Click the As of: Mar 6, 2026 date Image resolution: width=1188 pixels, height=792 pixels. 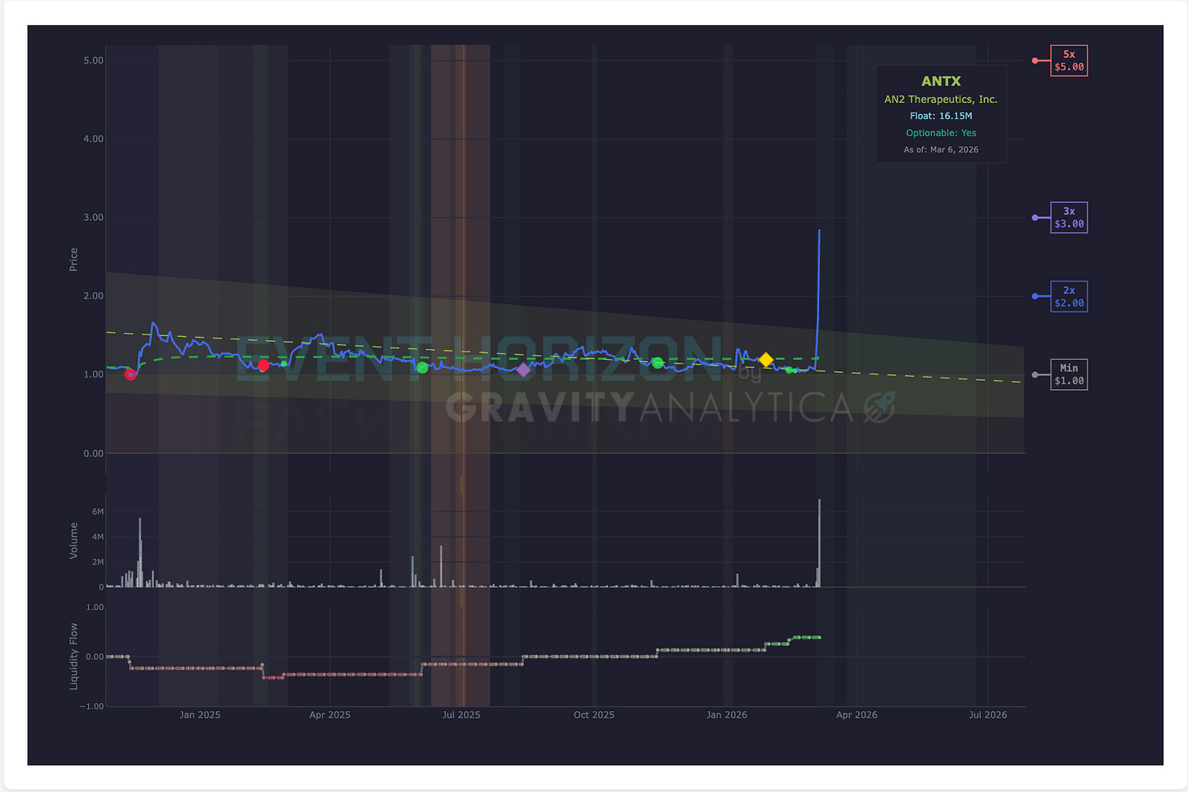941,149
